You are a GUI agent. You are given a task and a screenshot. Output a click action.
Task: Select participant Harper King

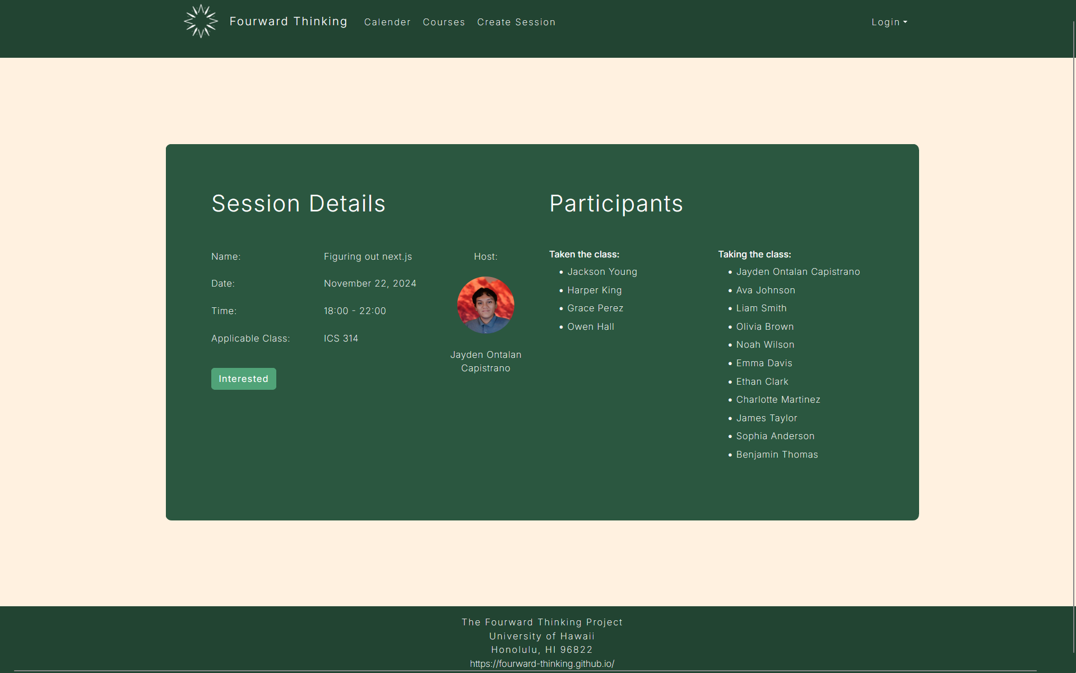click(594, 290)
